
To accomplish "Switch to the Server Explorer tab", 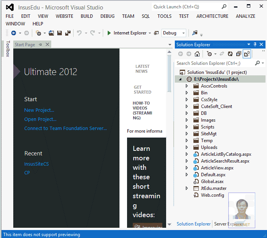I will point(228,224).
